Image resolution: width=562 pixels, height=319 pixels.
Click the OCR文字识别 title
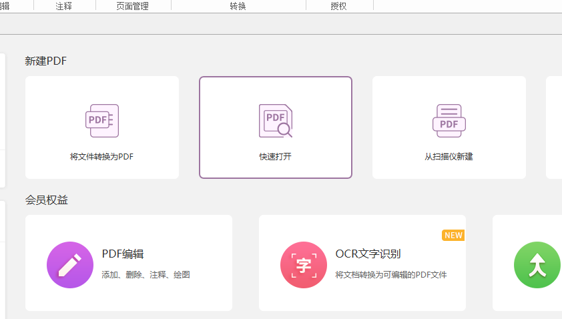point(368,254)
